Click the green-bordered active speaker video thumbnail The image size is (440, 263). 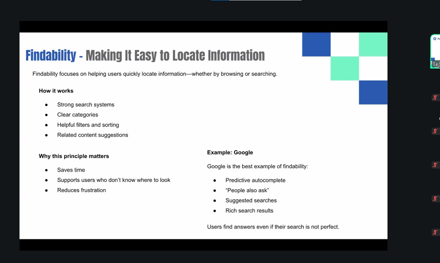[435, 51]
